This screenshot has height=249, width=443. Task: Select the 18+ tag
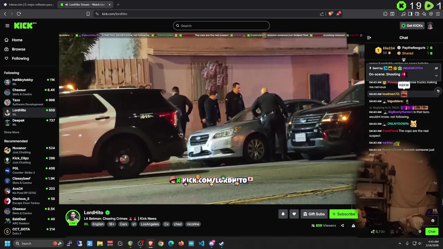point(111,224)
